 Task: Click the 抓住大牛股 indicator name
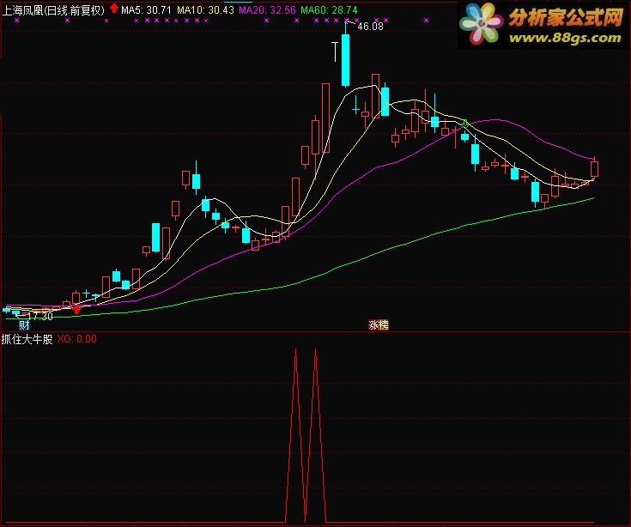pyautogui.click(x=27, y=339)
